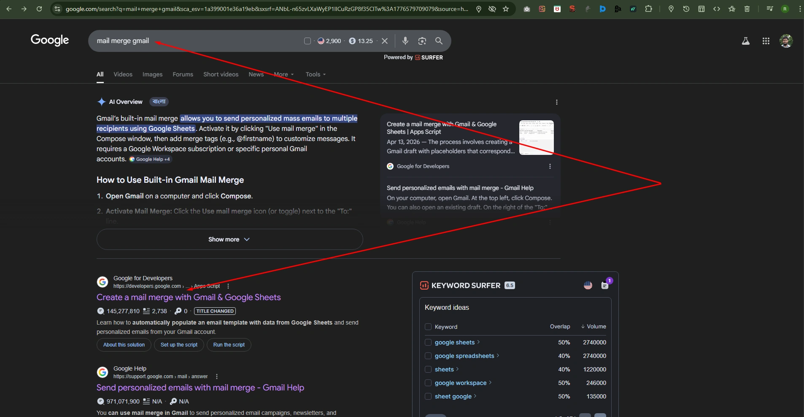Switch to the Short videos tab

coord(221,74)
